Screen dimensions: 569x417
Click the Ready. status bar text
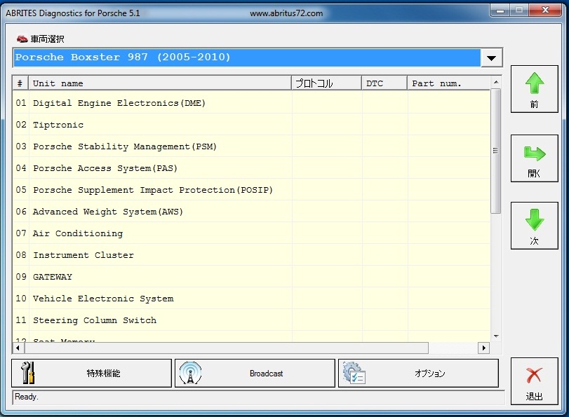26,397
